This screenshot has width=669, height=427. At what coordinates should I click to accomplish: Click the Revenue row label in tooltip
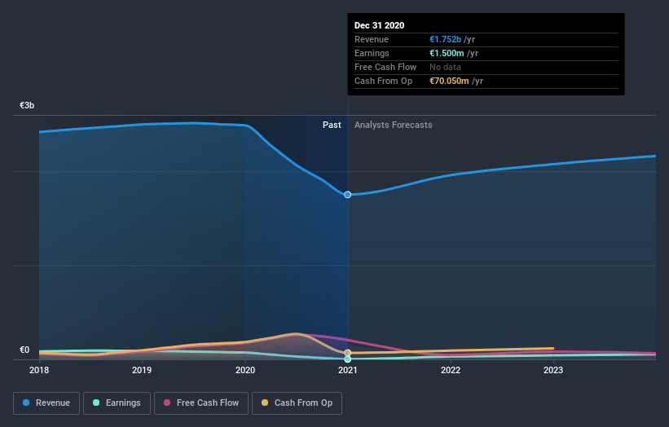click(x=372, y=39)
